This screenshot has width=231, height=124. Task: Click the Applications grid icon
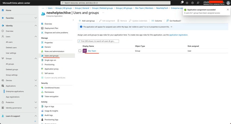(x=3, y=86)
